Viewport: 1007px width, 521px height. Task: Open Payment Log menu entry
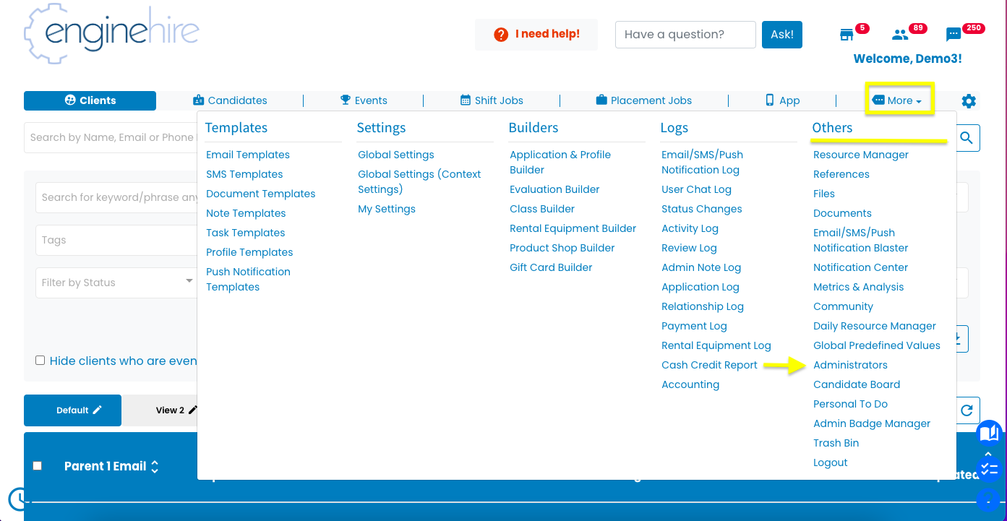694,326
